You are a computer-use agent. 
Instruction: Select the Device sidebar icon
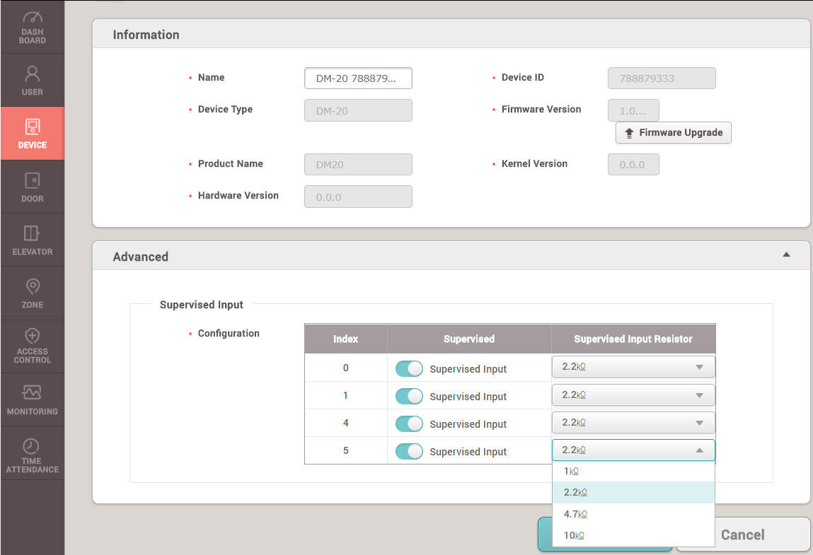point(32,127)
